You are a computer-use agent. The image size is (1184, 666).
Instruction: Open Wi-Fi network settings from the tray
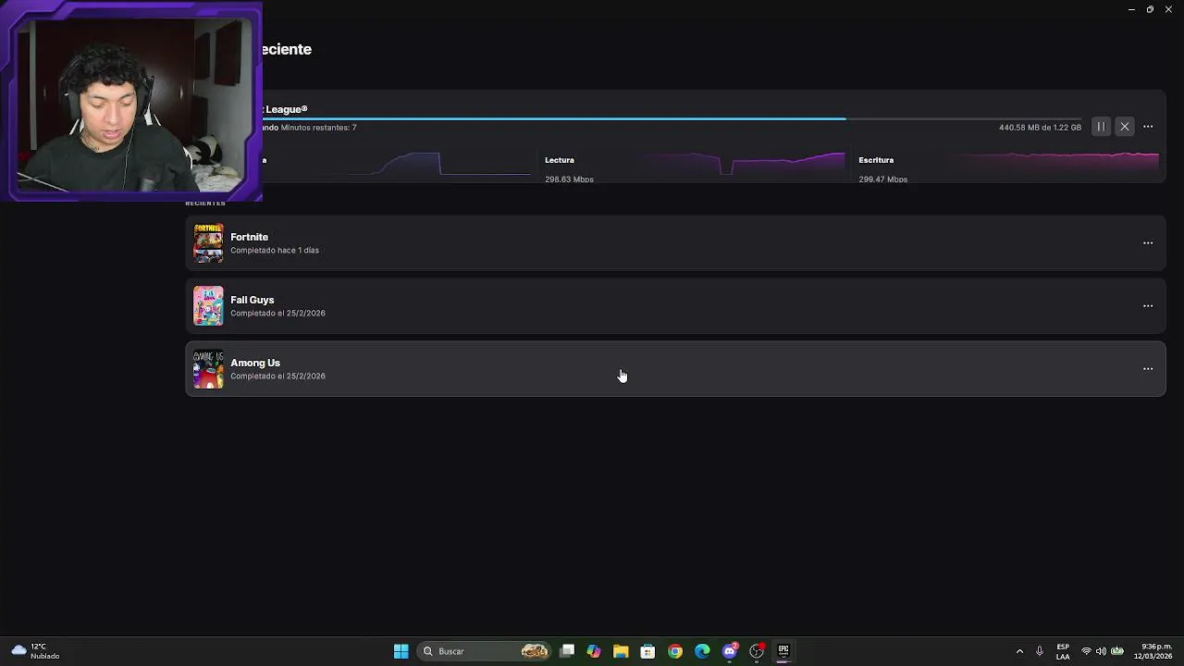coord(1086,651)
